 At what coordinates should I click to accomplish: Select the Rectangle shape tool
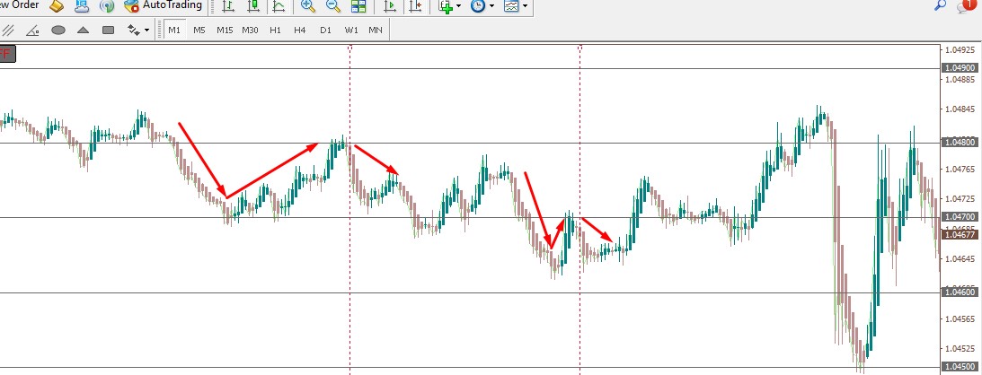(108, 30)
